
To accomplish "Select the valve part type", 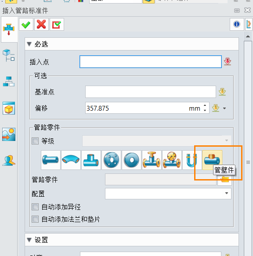I will coord(152,160).
